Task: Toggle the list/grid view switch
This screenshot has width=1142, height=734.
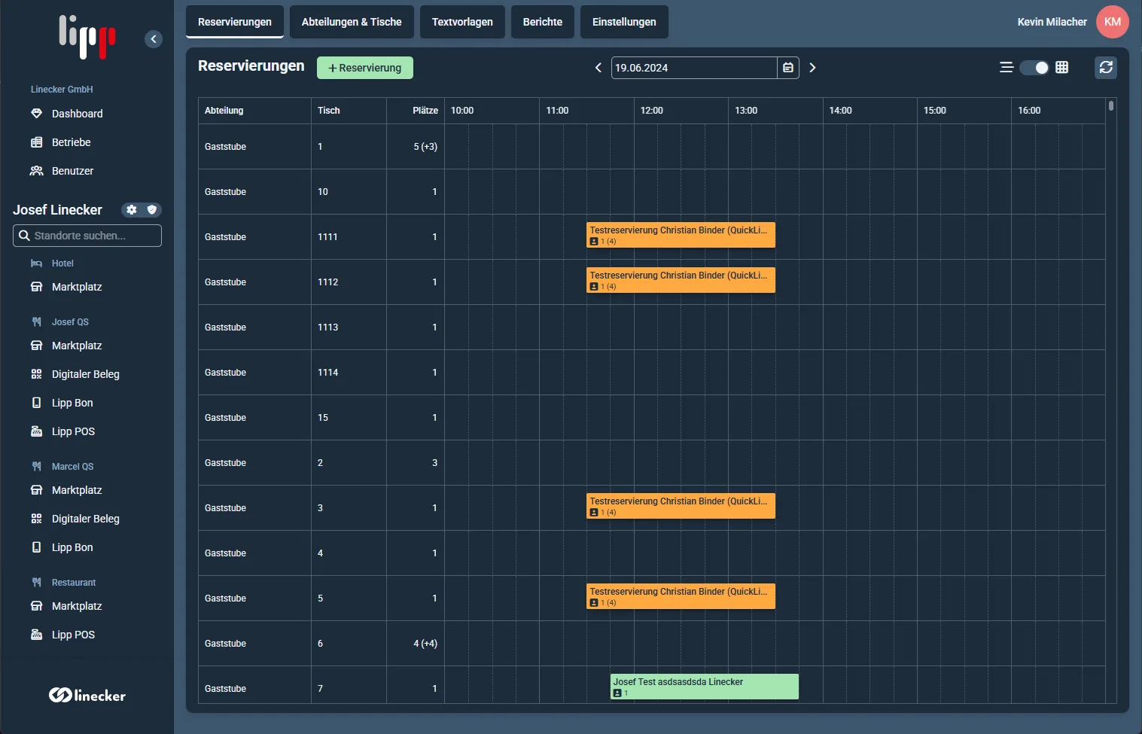Action: (1034, 68)
